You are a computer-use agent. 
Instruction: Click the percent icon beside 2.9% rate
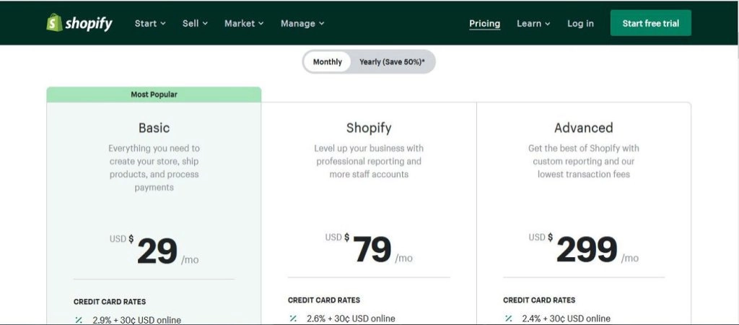point(78,320)
